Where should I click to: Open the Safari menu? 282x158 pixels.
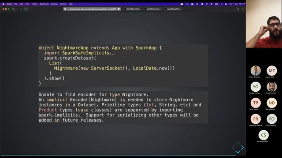[x=9, y=4]
